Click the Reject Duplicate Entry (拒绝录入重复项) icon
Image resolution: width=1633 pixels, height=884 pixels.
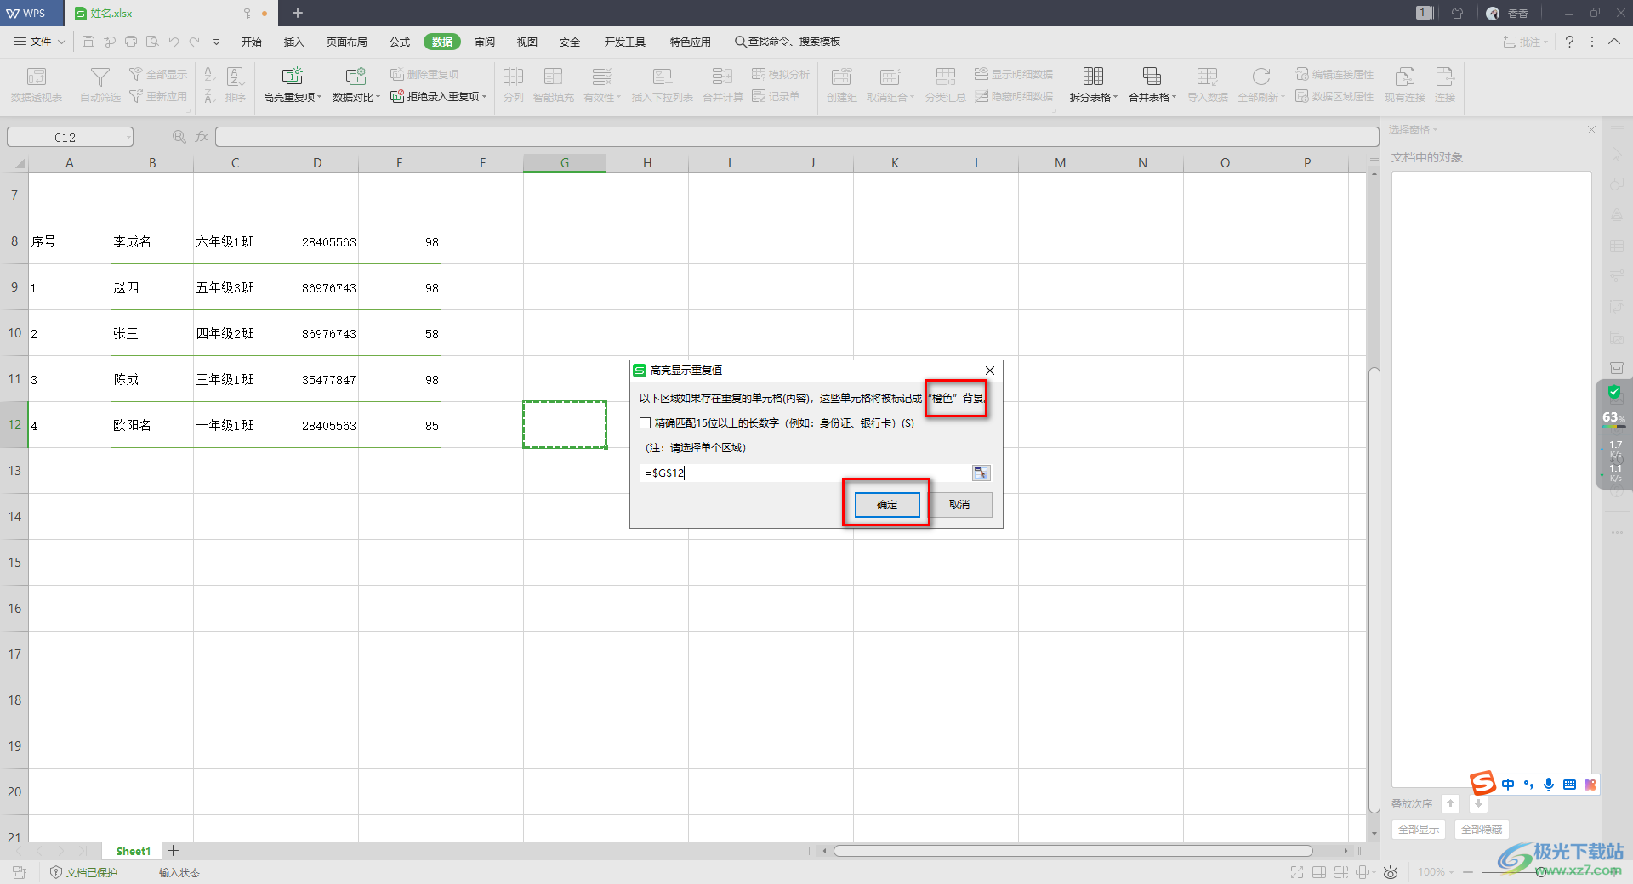pyautogui.click(x=397, y=96)
